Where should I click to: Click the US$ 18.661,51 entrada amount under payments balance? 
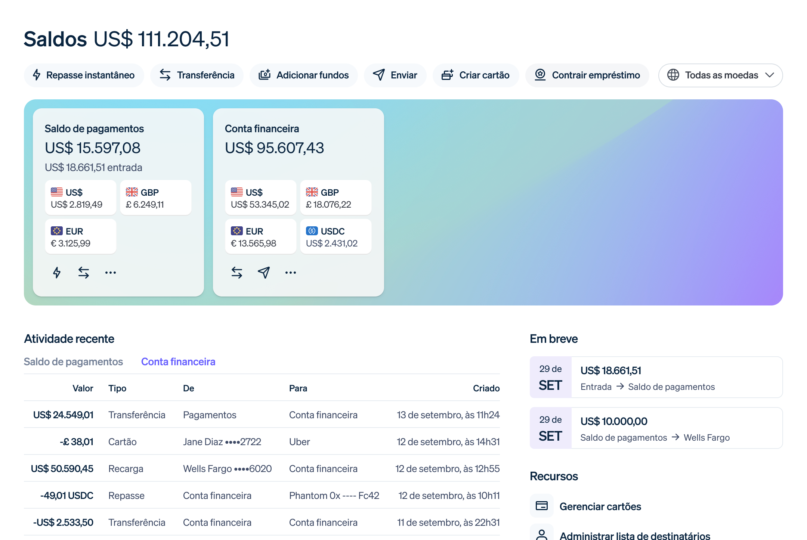tap(93, 167)
